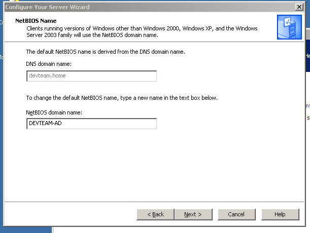
Task: Open wizard Help
Action: click(x=280, y=214)
